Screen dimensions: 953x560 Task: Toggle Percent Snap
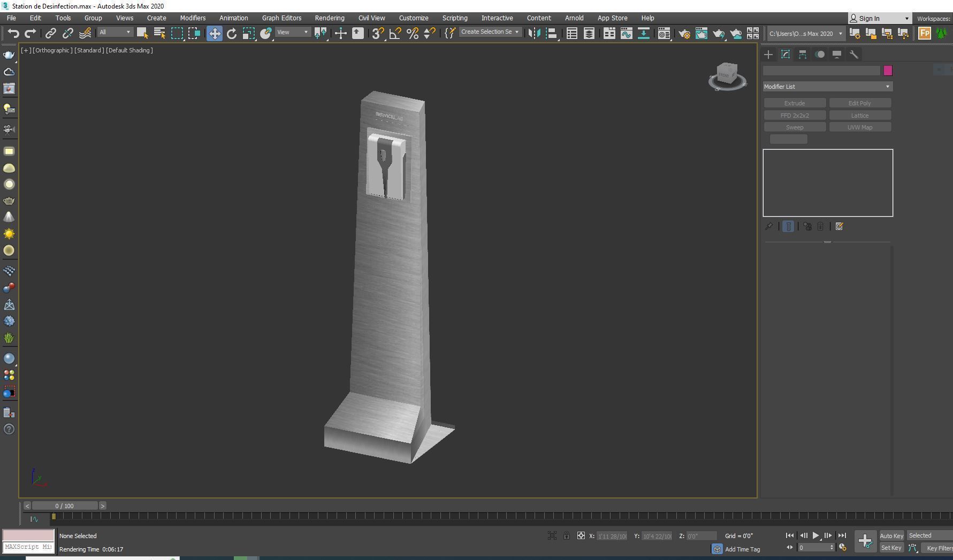(x=412, y=33)
